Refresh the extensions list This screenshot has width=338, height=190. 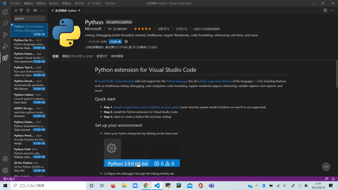coord(28,10)
